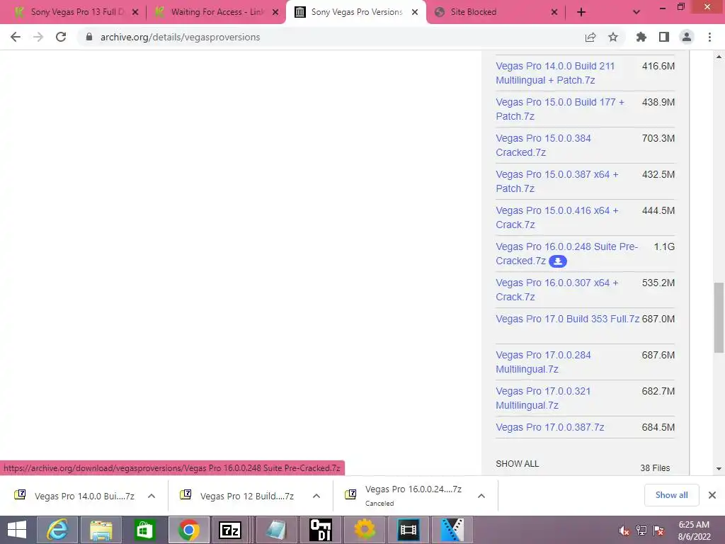Screen dimensions: 725x544
Task: Close the Sony Vegas Pro 13 Full tab
Action: pos(135,13)
